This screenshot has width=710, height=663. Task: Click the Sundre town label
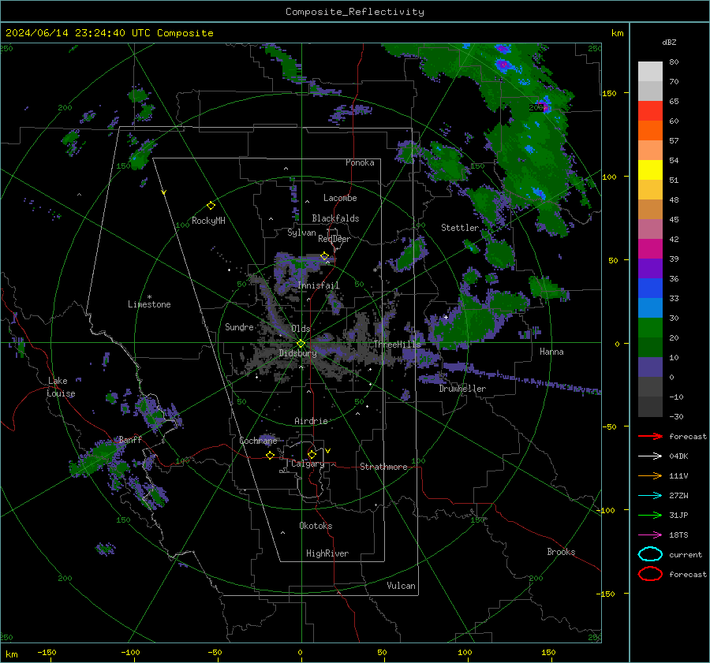tap(239, 327)
